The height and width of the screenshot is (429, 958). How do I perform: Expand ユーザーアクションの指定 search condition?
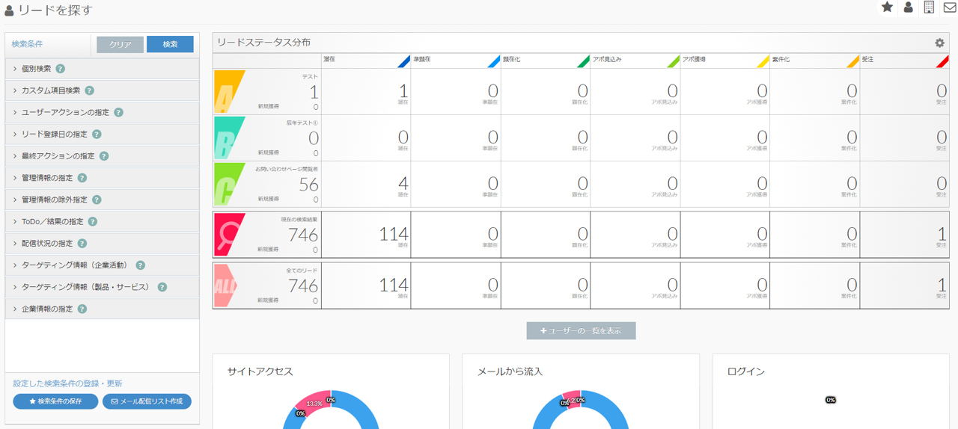(102, 112)
